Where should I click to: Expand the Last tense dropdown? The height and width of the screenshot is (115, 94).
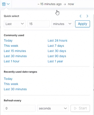click(15, 24)
